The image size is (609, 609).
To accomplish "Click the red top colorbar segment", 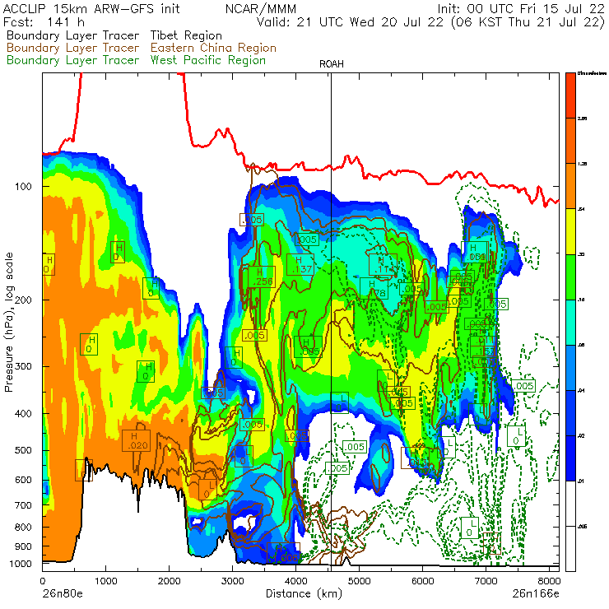I will (570, 95).
